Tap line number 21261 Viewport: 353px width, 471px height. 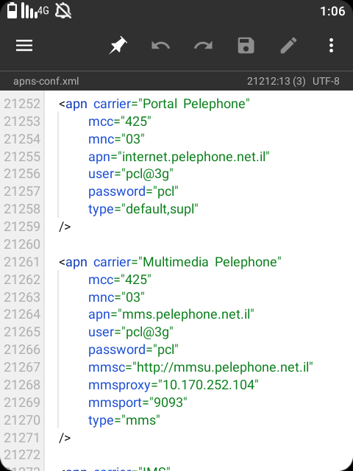coord(22,262)
